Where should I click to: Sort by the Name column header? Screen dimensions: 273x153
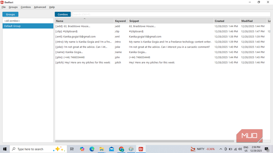pyautogui.click(x=84, y=21)
